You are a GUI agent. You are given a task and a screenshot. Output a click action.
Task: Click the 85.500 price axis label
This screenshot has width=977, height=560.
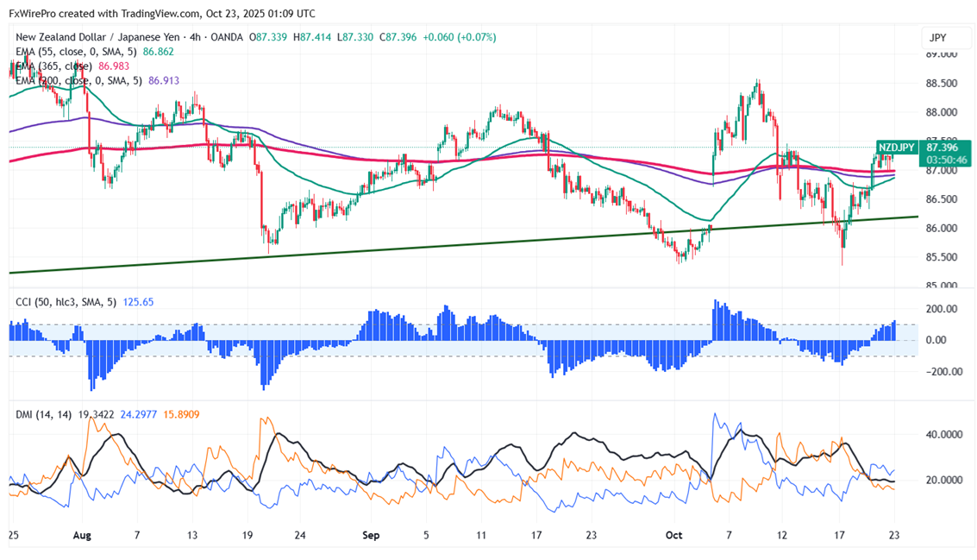[942, 257]
